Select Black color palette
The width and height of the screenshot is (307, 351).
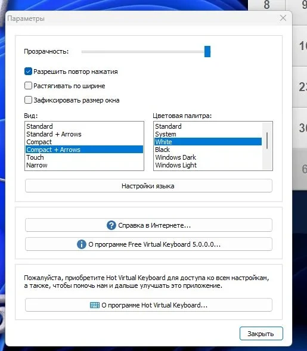[208, 150]
